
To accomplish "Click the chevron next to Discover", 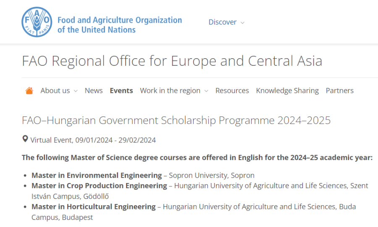I will tap(242, 23).
